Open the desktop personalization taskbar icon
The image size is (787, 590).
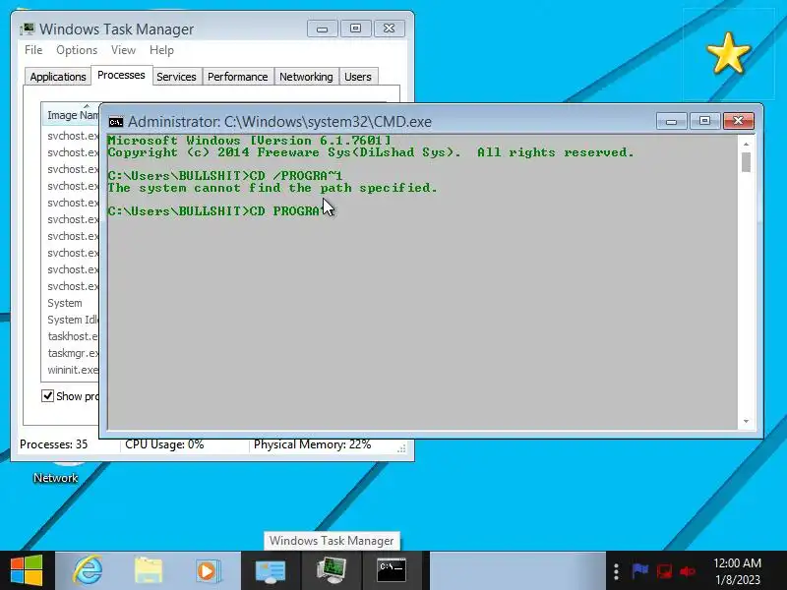[x=271, y=570]
